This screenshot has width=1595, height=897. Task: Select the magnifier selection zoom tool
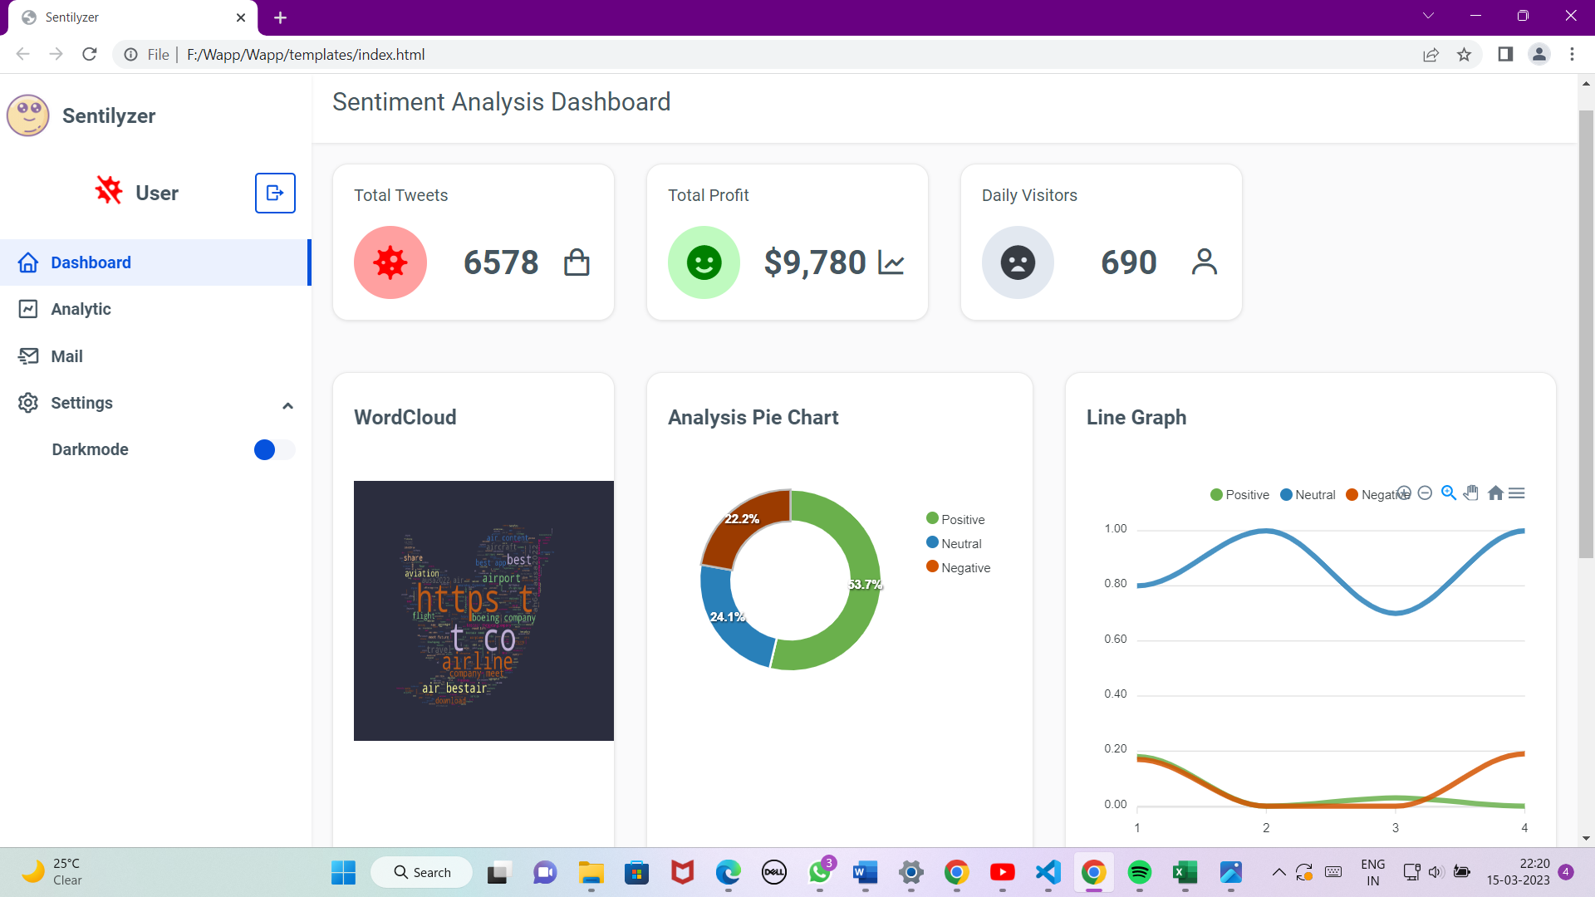[x=1448, y=493]
